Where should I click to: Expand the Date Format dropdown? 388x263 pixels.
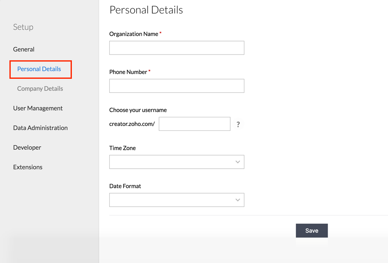tap(177, 200)
